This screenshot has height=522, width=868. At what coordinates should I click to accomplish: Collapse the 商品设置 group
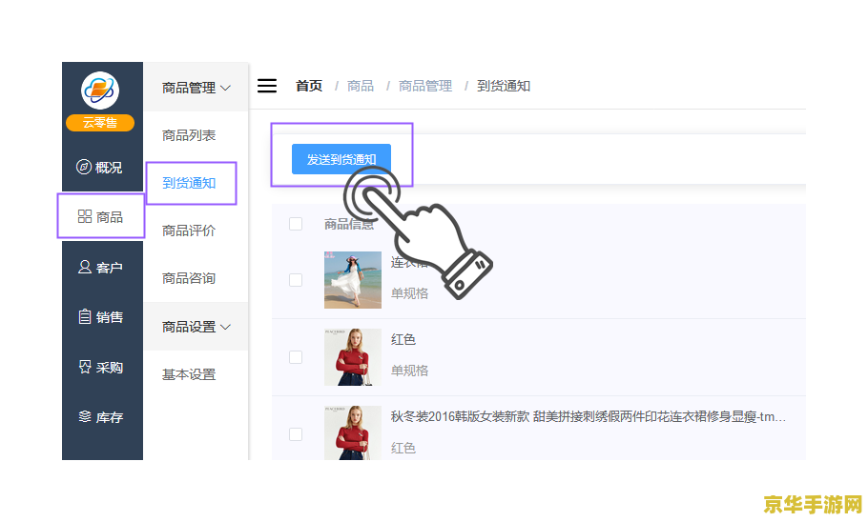point(196,327)
